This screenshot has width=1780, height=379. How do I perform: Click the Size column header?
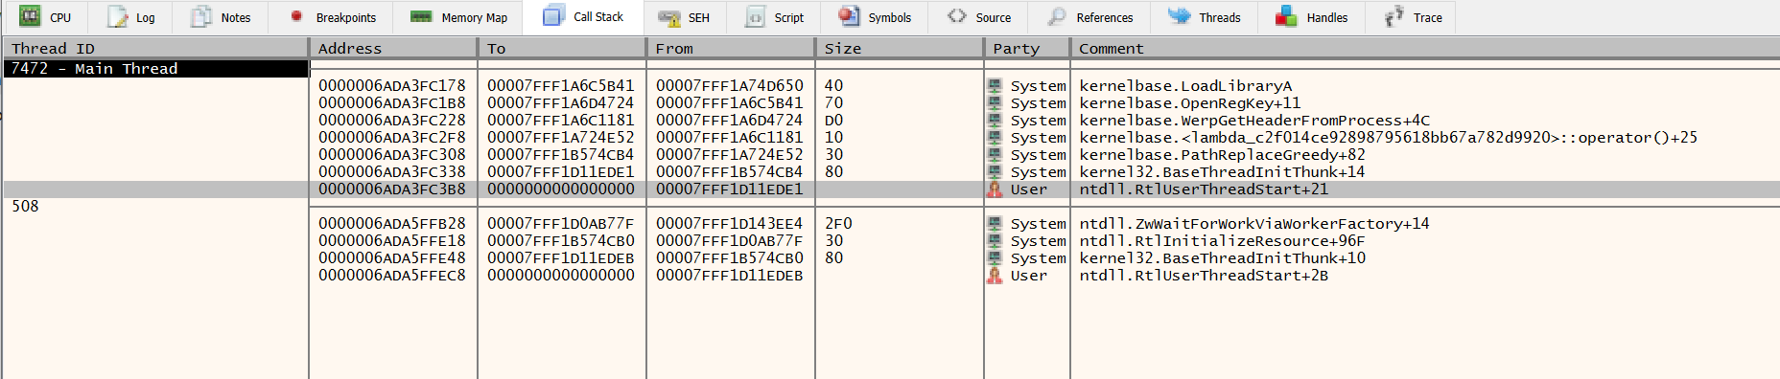[899, 48]
